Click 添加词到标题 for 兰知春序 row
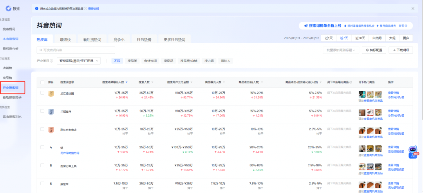Image resolution: width=423 pixels, height=193 pixels. tap(396, 115)
